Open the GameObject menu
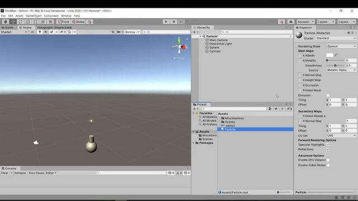The width and height of the screenshot is (358, 201). pos(34,16)
